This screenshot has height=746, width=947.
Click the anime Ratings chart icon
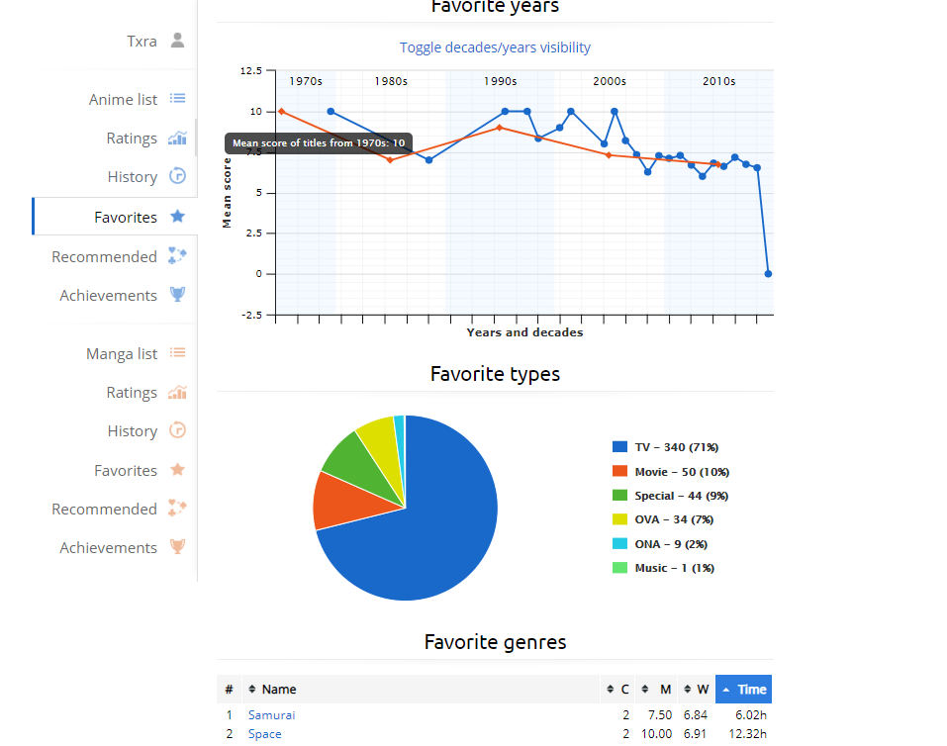point(177,139)
